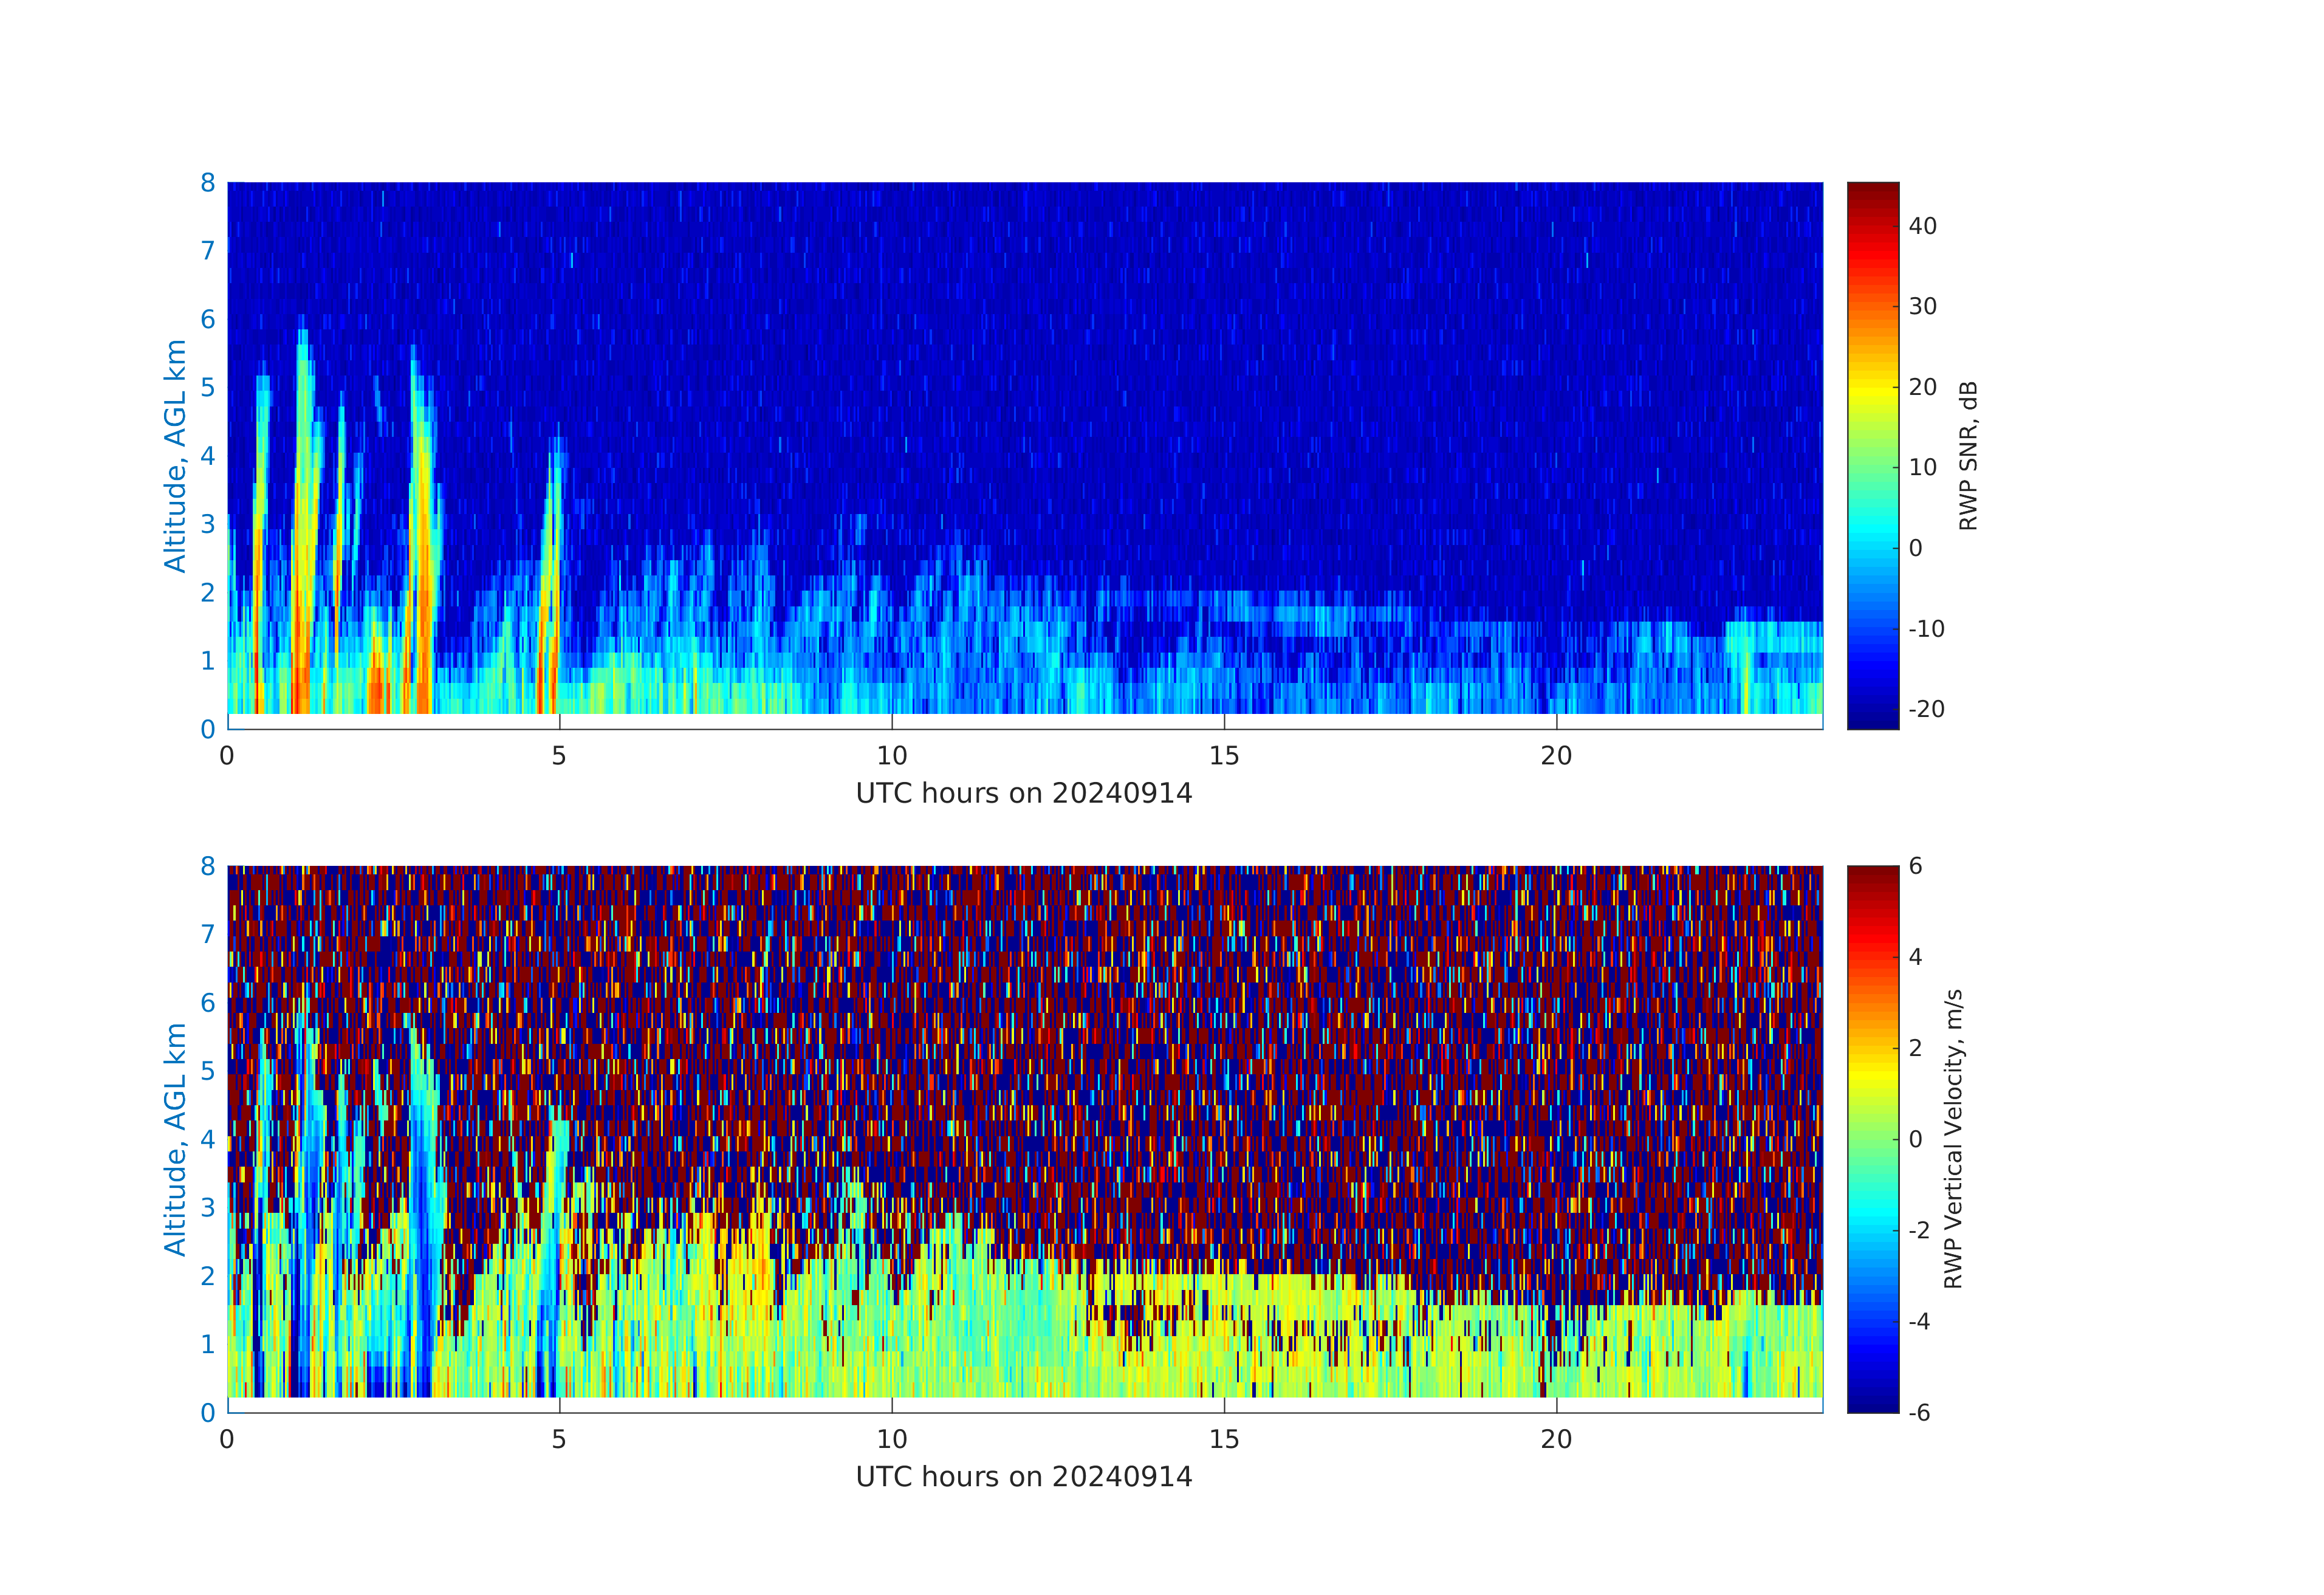Click the bottom plot's Altitude y-axis label
The image size is (2324, 1595).
[x=175, y=1138]
